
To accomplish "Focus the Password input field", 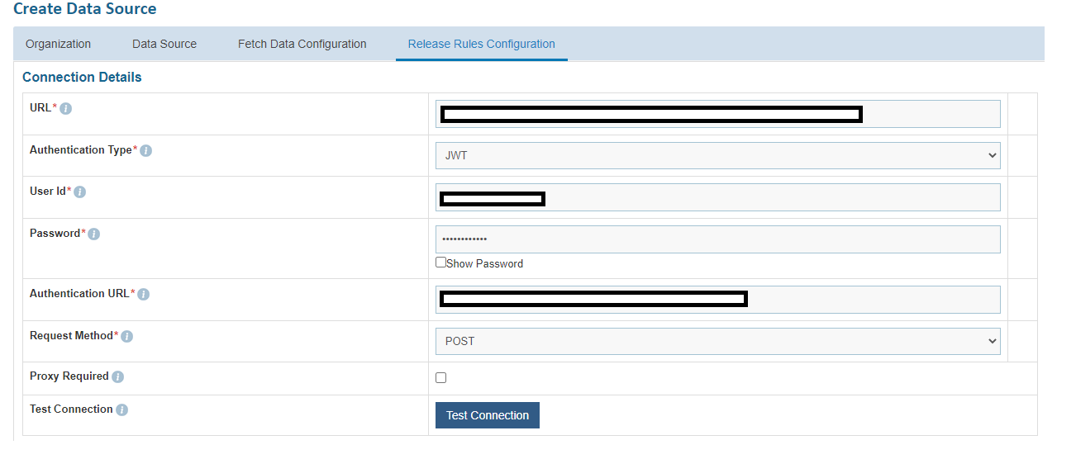I will (x=717, y=239).
